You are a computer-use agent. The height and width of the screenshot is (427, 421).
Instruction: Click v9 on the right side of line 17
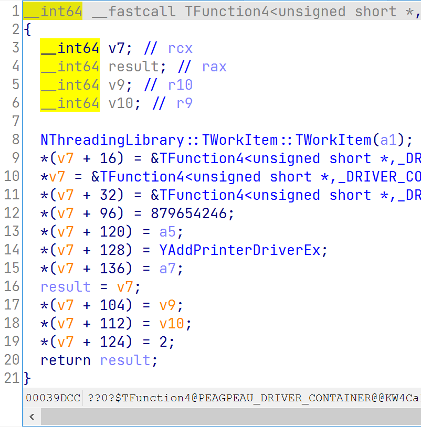tap(167, 305)
